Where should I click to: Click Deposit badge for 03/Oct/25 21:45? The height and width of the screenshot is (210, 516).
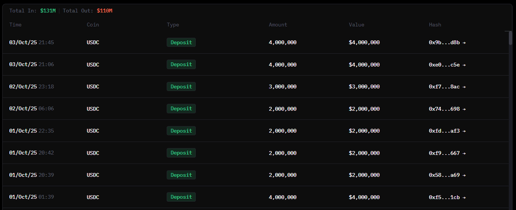click(x=181, y=43)
